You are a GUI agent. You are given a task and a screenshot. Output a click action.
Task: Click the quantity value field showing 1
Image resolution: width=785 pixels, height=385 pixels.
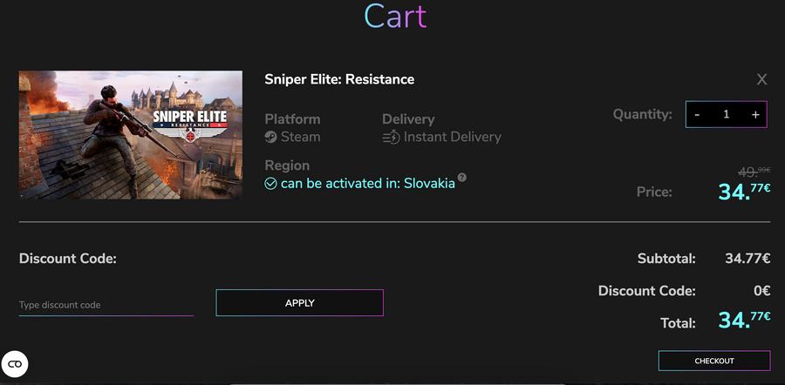pos(726,114)
